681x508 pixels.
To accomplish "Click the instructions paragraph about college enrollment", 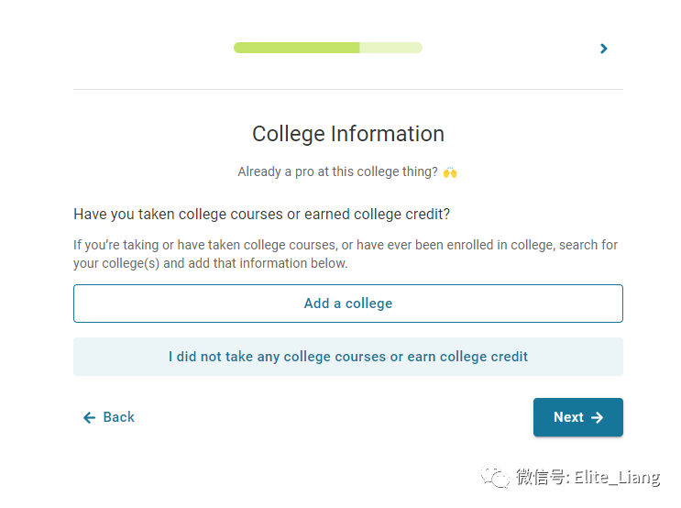I will click(346, 254).
